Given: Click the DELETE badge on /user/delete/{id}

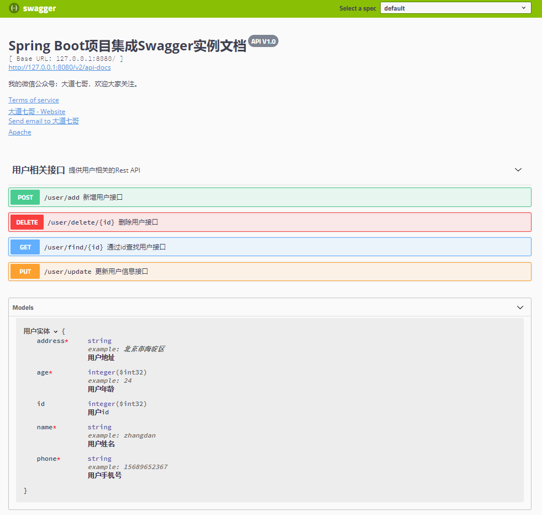Looking at the screenshot, I should [x=27, y=222].
